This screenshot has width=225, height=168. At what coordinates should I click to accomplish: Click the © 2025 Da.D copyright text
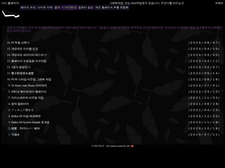click(111, 146)
